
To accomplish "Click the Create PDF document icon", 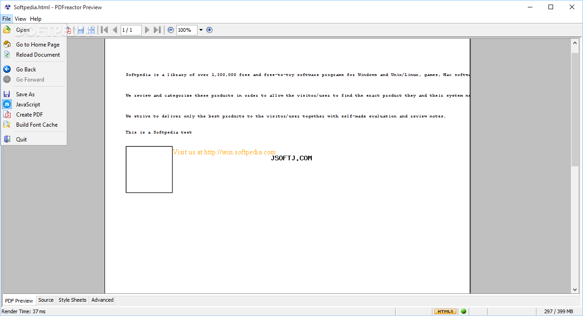I will pos(7,115).
